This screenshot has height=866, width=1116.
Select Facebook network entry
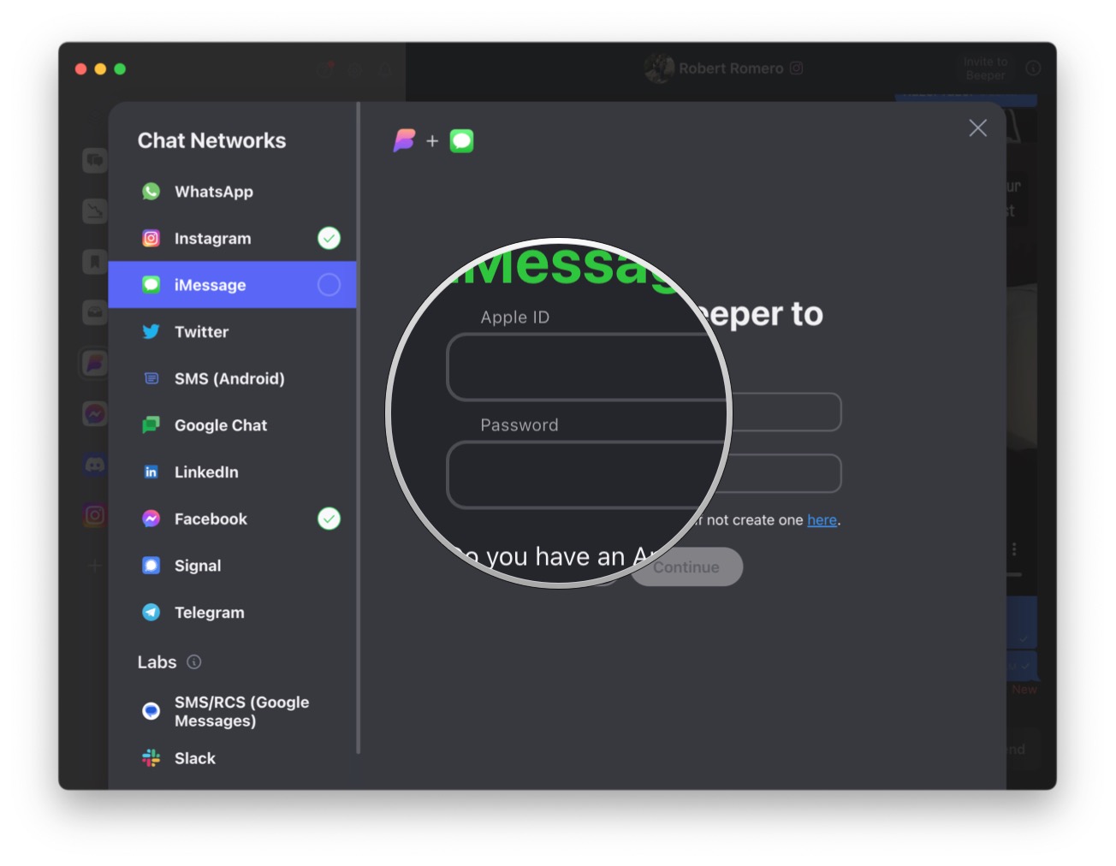coord(232,519)
